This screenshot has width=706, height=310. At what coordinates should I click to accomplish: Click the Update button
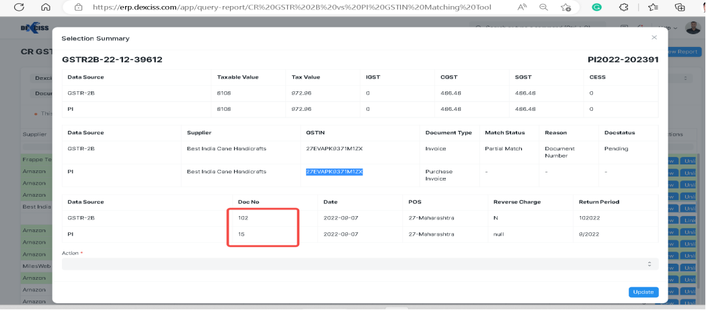[x=643, y=292]
